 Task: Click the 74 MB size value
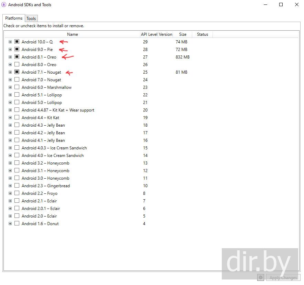click(x=182, y=42)
